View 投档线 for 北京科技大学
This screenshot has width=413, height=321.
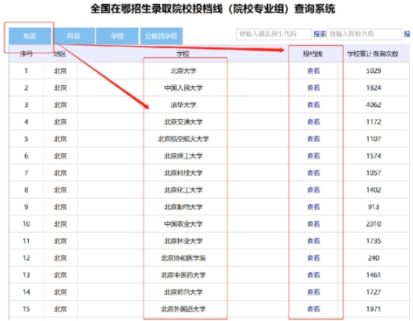(313, 173)
